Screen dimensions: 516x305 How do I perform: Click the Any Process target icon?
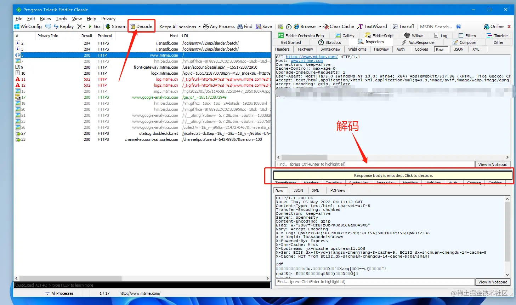tap(206, 27)
